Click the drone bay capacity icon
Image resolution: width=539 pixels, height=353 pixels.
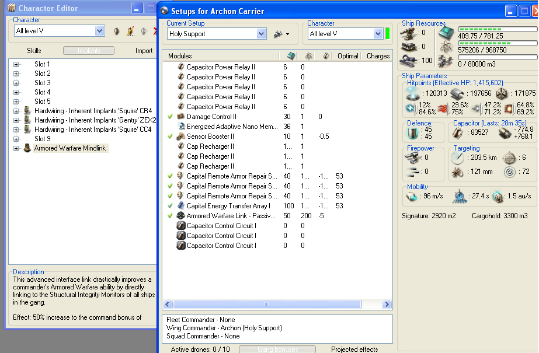pos(446,61)
